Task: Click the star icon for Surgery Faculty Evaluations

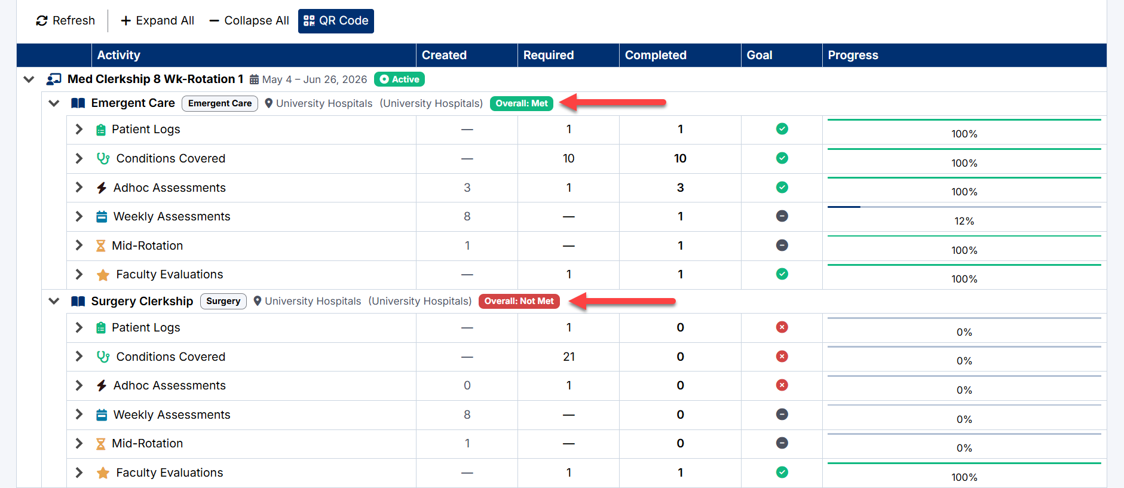Action: pos(103,472)
